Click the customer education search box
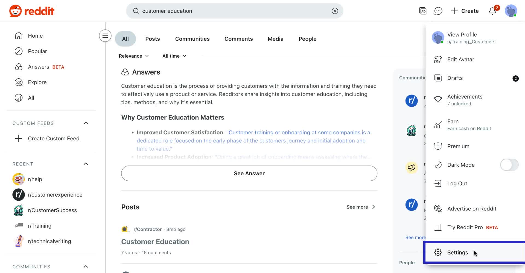Screen dimensions: 525x273 pyautogui.click(x=232, y=11)
